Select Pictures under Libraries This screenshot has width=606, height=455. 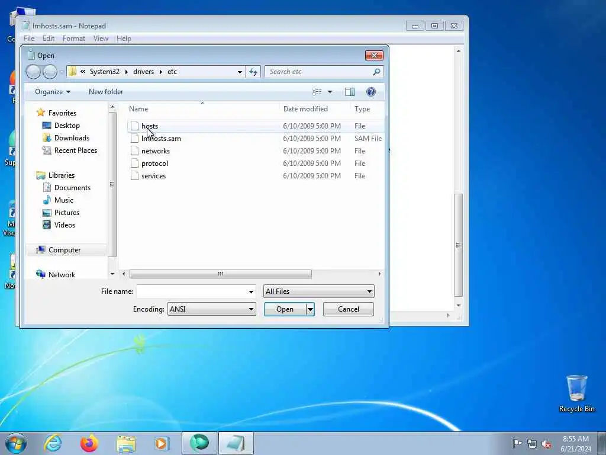click(x=67, y=213)
